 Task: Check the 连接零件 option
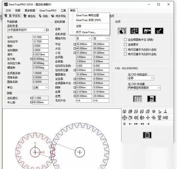pyautogui.click(x=125, y=45)
